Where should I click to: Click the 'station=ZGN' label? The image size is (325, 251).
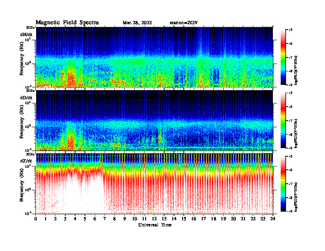[x=184, y=23]
